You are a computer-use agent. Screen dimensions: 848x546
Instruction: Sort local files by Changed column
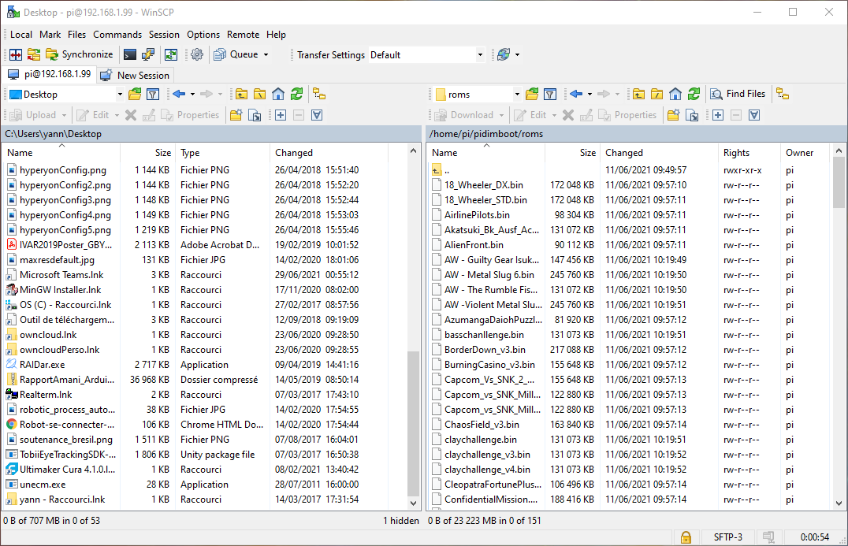coord(329,153)
